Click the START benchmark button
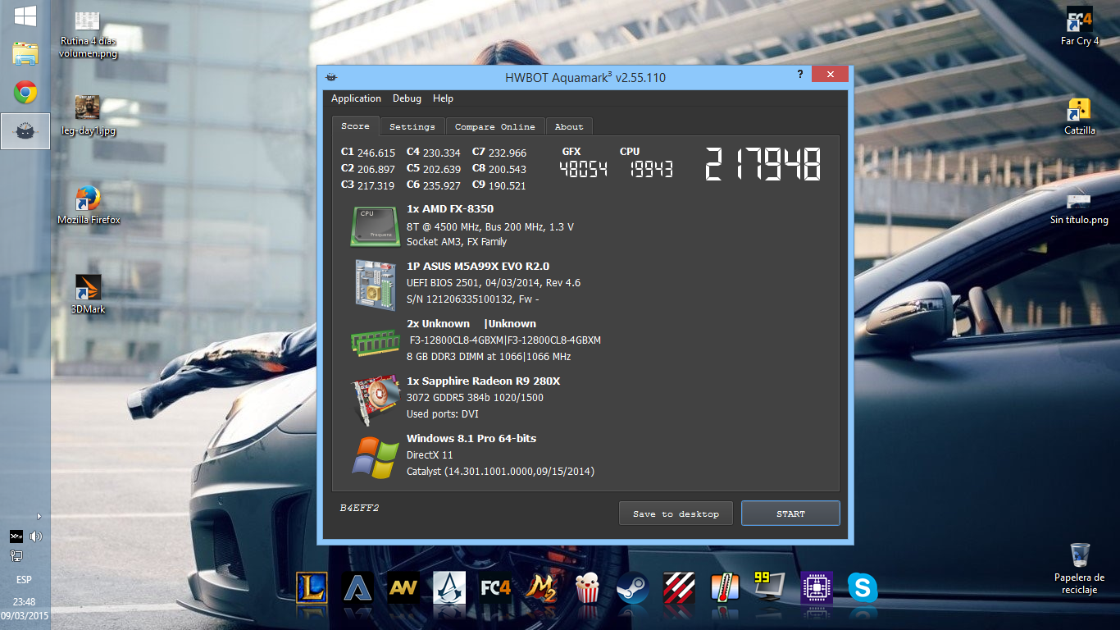Viewport: 1120px width, 630px height. (790, 514)
